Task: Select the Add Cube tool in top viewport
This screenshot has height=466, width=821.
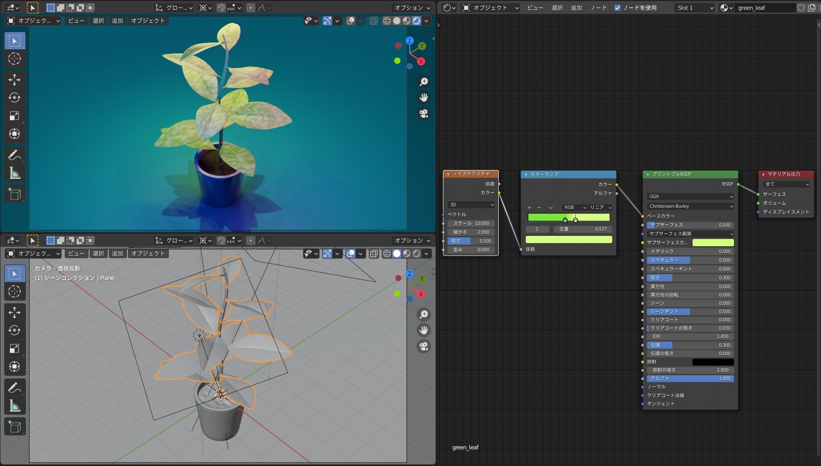Action: coord(15,194)
